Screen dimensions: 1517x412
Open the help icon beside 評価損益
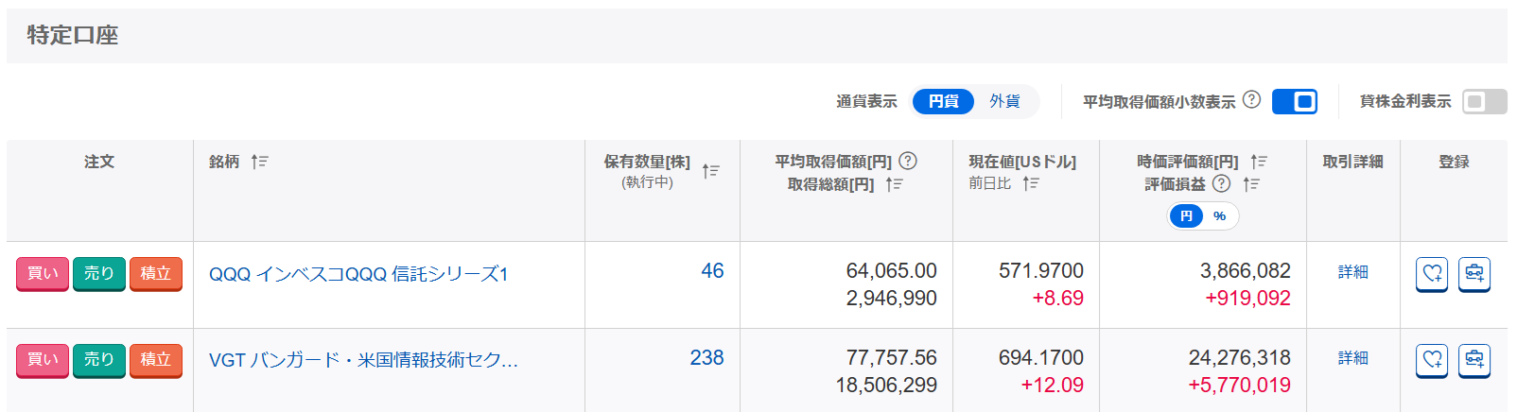(1222, 184)
